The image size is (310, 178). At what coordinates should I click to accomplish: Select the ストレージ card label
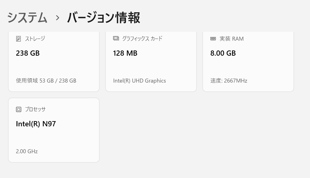click(35, 39)
